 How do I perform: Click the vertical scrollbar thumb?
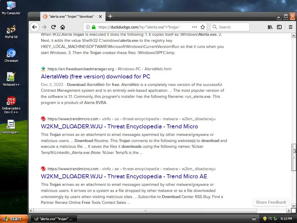coord(294,157)
